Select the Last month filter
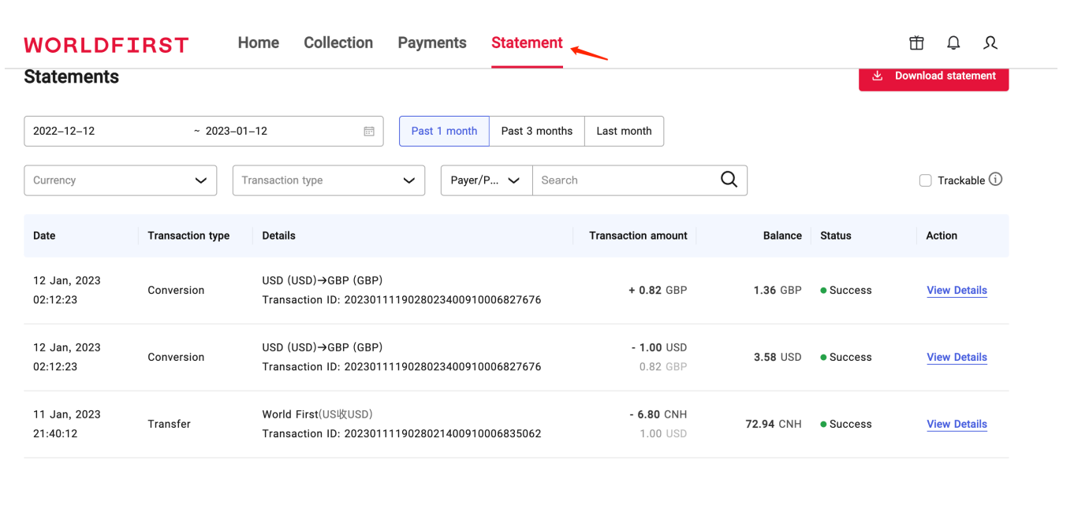Image resolution: width=1089 pixels, height=512 pixels. coord(624,132)
